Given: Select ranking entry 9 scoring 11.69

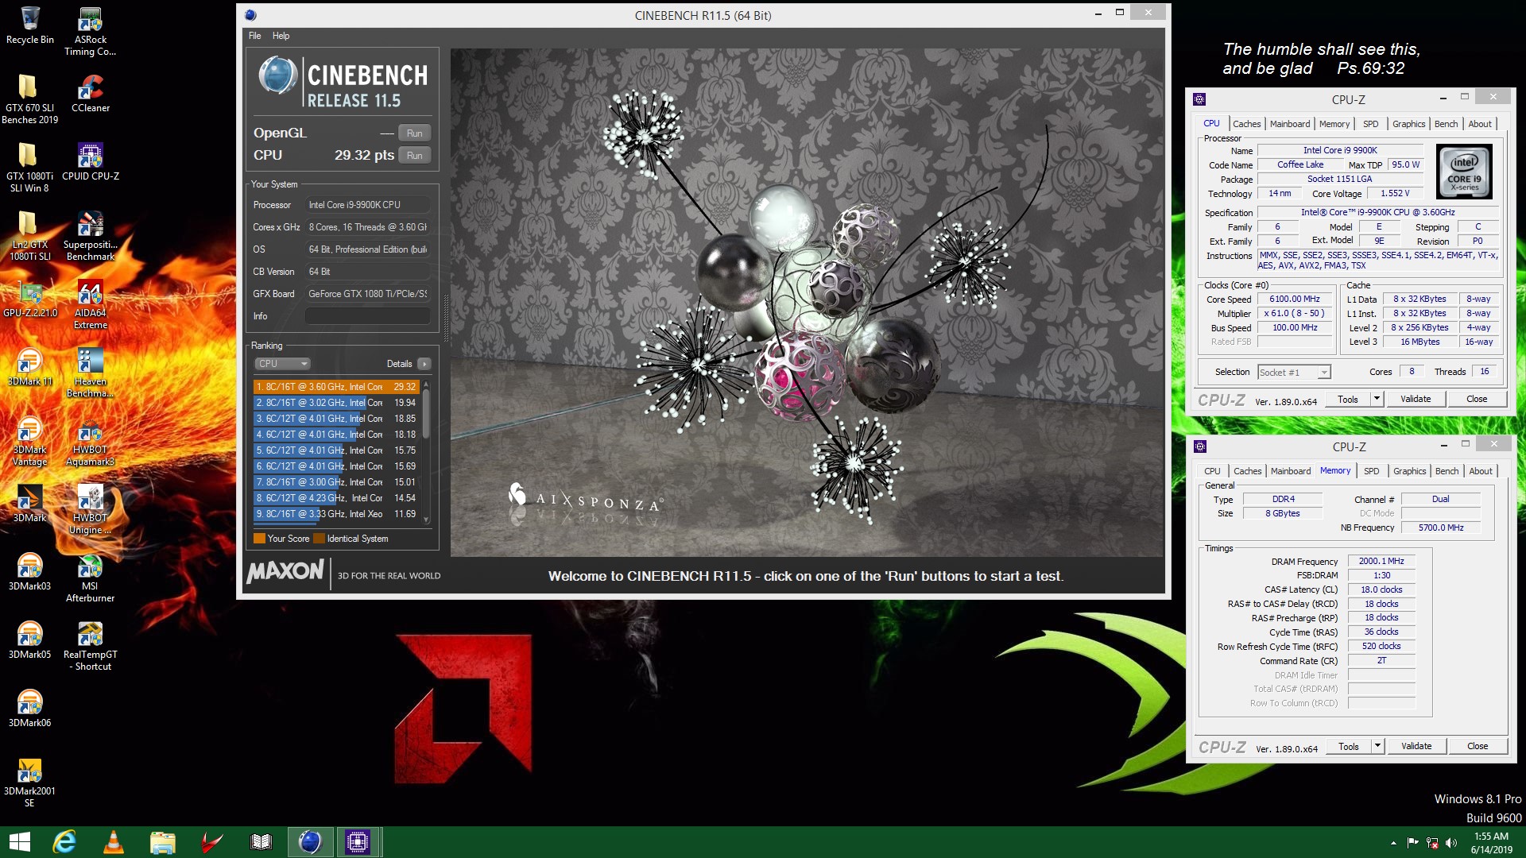Looking at the screenshot, I should [336, 514].
